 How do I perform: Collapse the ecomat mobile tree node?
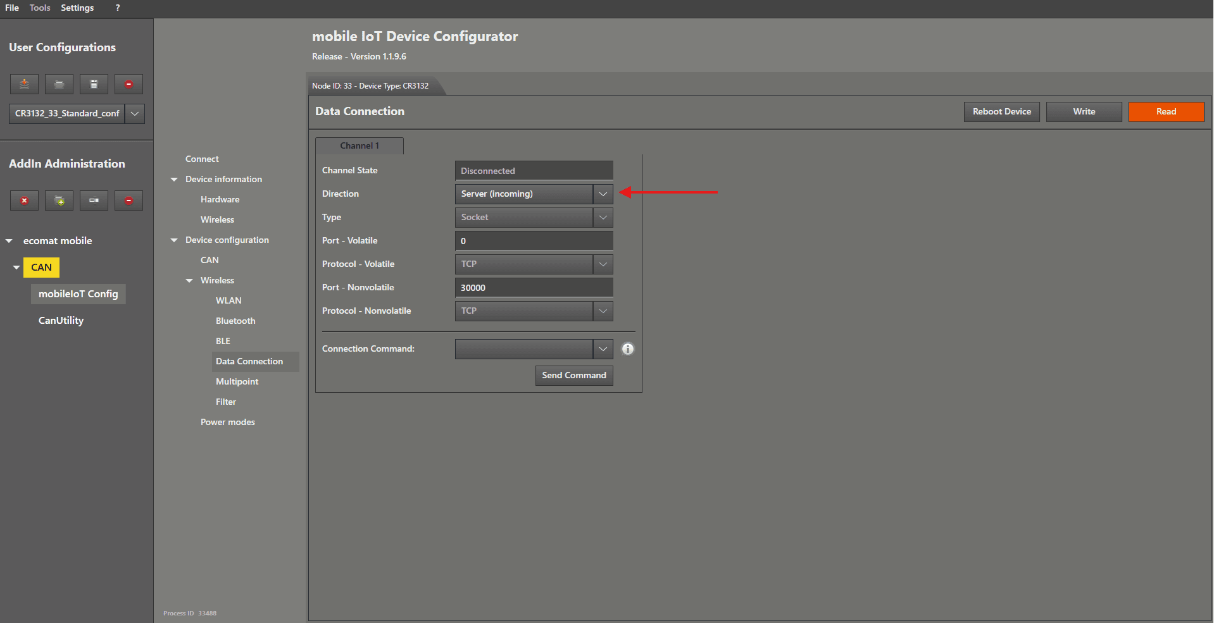[9, 241]
